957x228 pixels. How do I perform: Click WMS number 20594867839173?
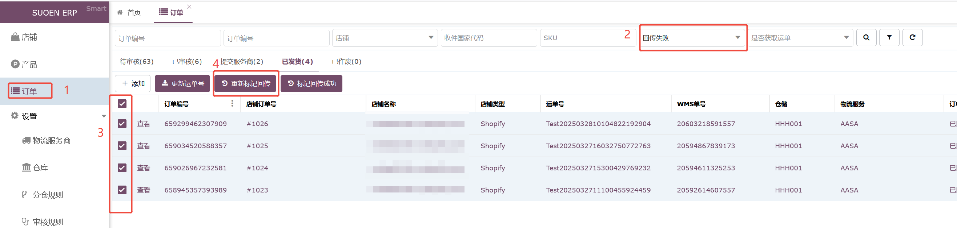click(x=706, y=146)
